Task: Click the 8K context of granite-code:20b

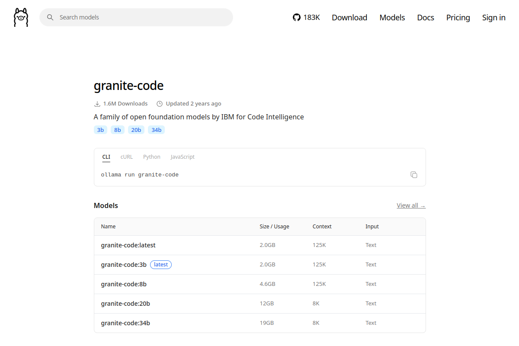Action: (316, 304)
